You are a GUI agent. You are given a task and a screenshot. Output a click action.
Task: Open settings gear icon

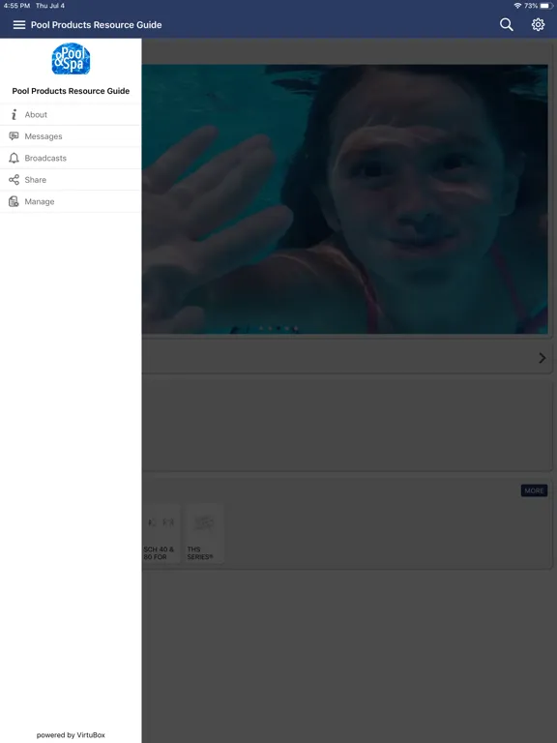point(538,24)
